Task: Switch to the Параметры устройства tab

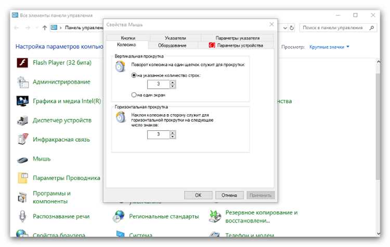Action: tap(236, 46)
